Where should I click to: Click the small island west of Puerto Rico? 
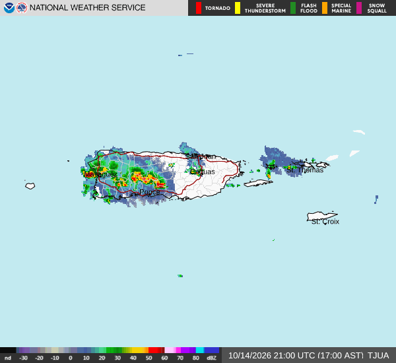(x=30, y=186)
